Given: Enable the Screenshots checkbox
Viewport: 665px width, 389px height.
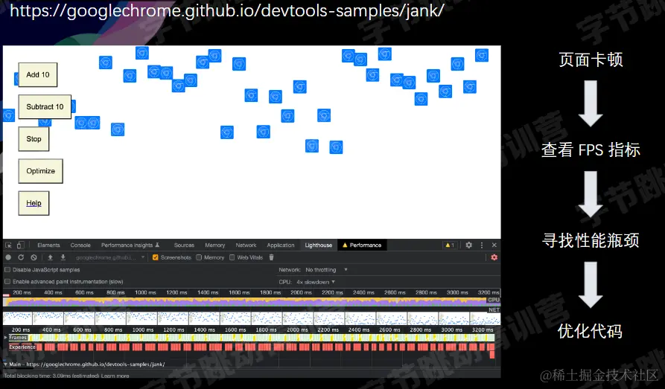Looking at the screenshot, I should (x=155, y=257).
